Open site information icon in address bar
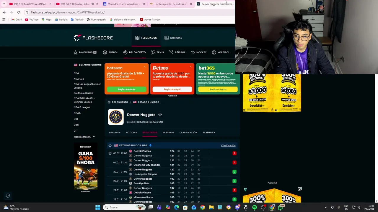 [27, 12]
